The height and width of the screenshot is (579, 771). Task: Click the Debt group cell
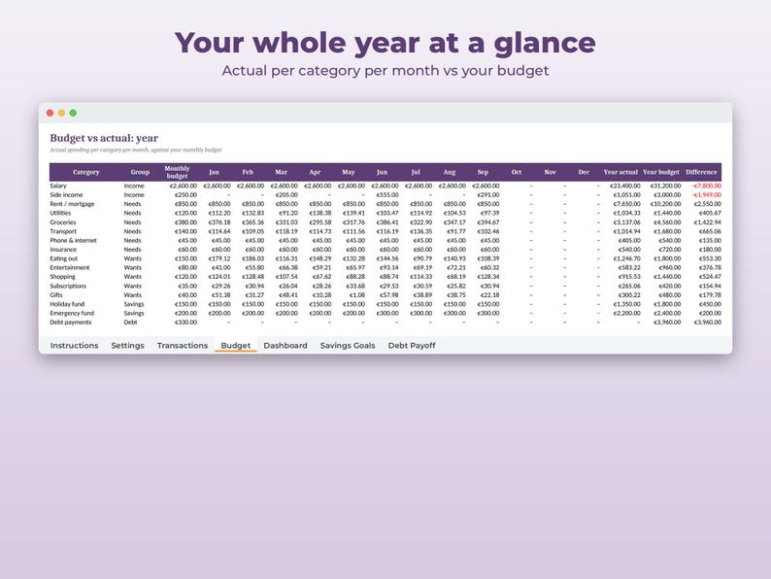pos(130,323)
